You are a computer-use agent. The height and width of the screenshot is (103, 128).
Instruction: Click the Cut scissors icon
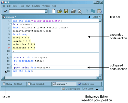tap(87, 11)
